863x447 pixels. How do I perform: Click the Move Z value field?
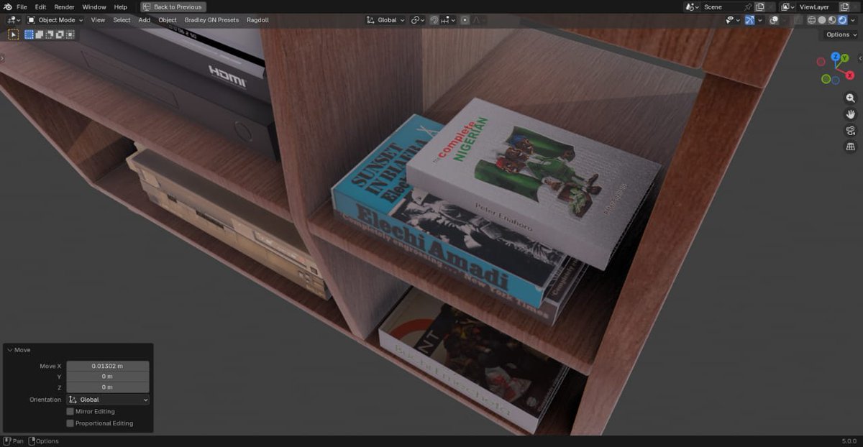coord(108,387)
